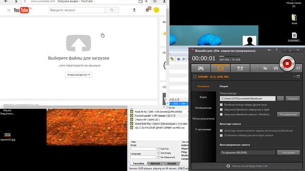Enable 'Запускать Bandicam вместе с Windows' checkbox
Image resolution: width=305 pixels, height=171 pixels.
click(221, 114)
